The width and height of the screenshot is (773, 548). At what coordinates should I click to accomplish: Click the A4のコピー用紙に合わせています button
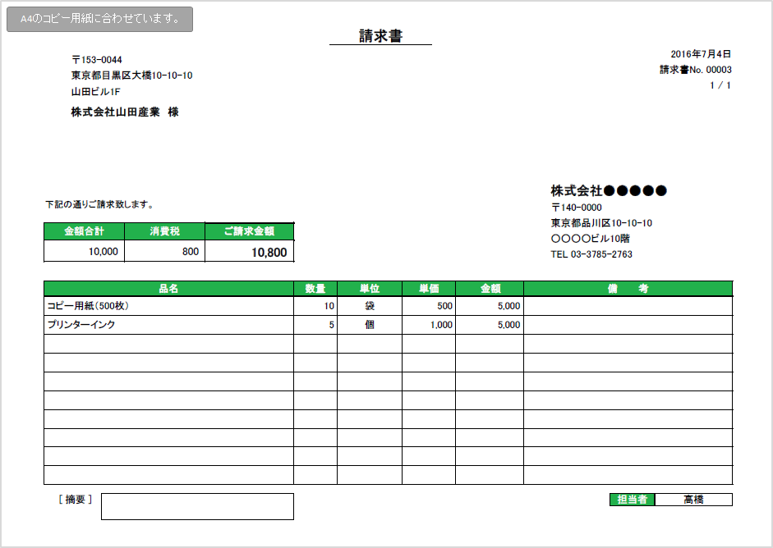click(x=99, y=20)
